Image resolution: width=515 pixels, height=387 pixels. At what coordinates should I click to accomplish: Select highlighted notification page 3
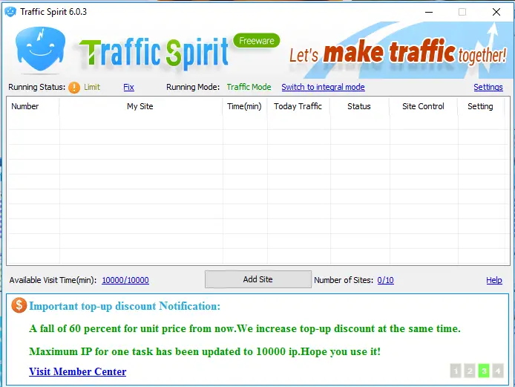(484, 370)
